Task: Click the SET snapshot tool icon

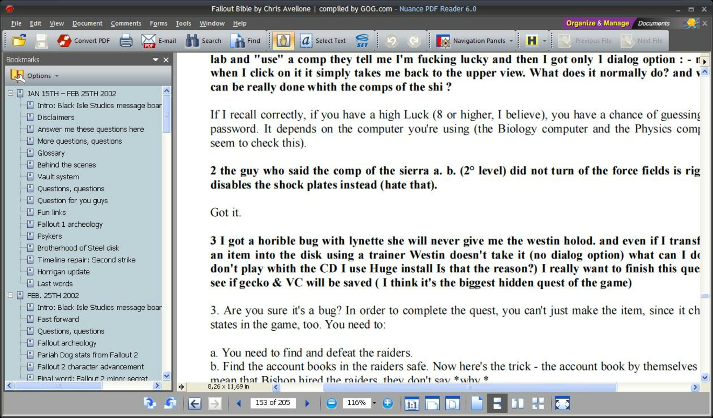Action: point(362,40)
